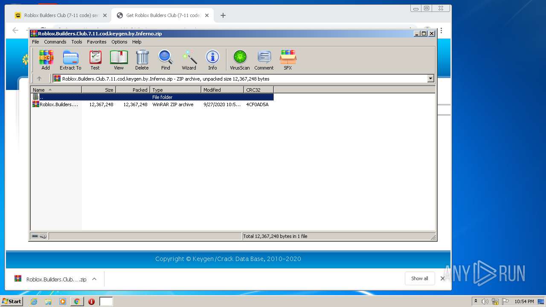Sort by Name column header

56,90
